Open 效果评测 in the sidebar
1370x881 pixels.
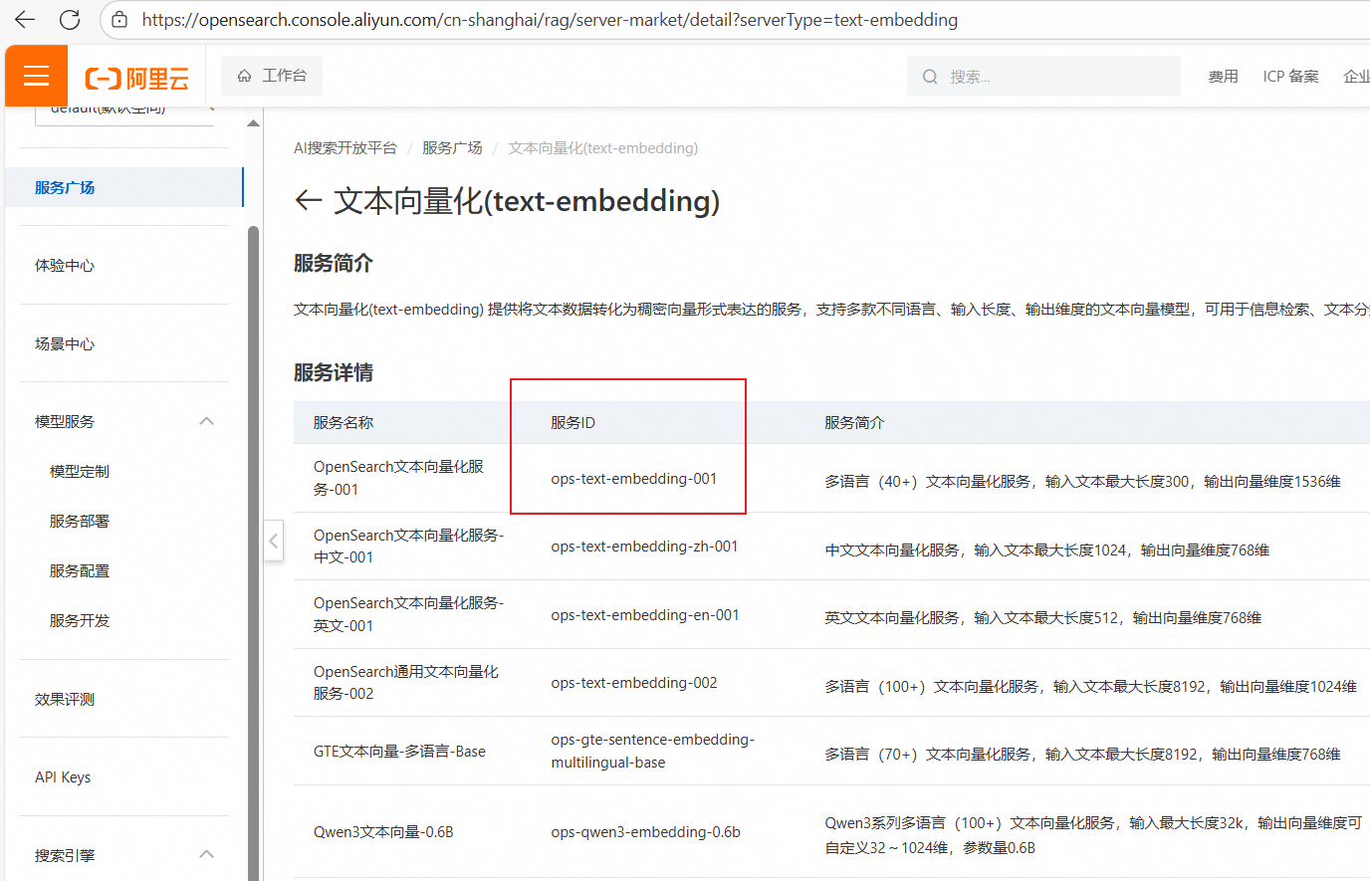(65, 699)
